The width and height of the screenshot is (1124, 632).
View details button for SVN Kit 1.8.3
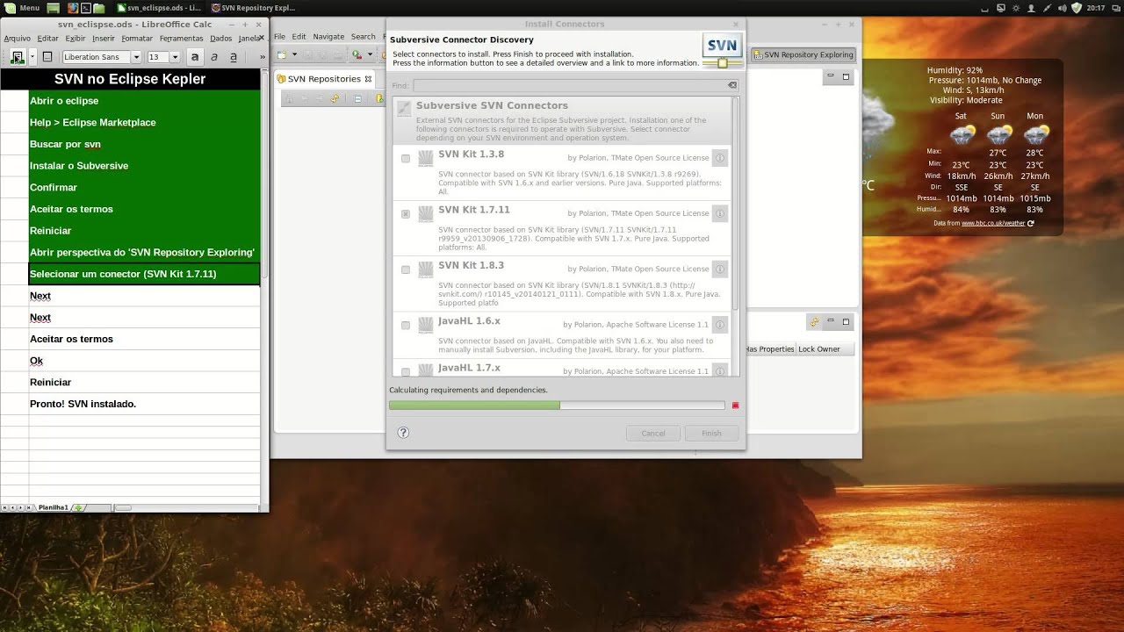click(x=720, y=269)
